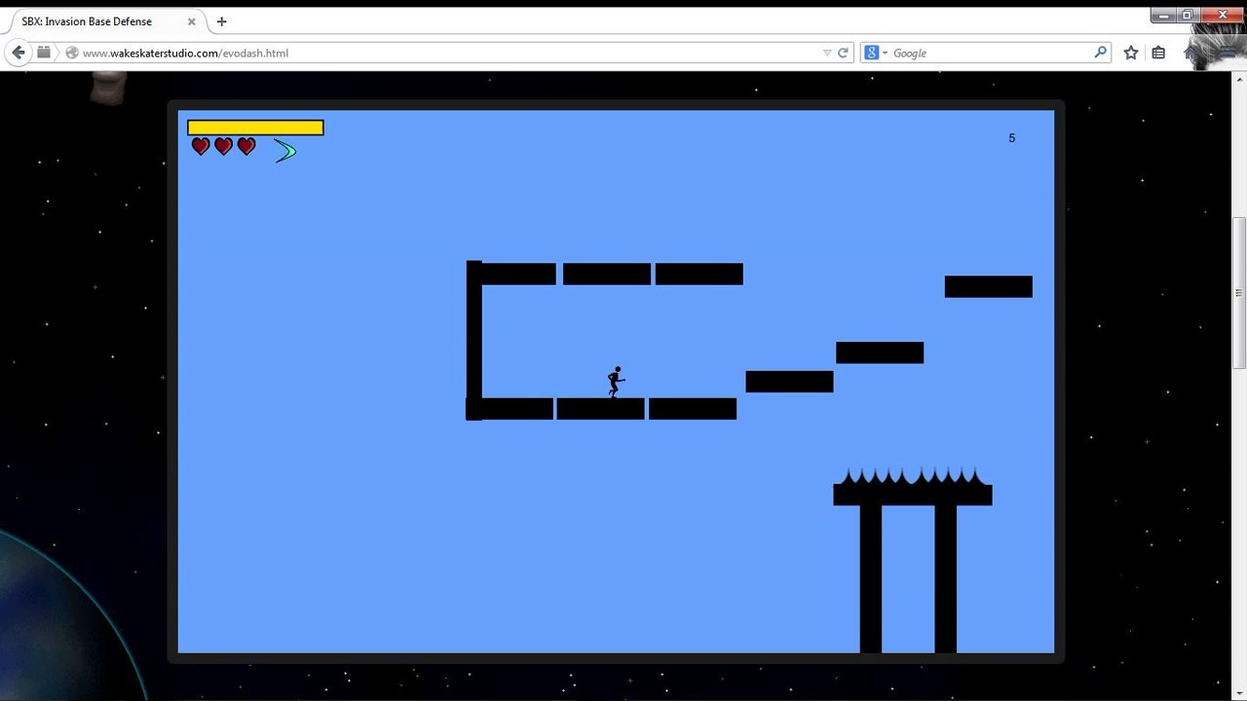Open the bookmarks list icon

[1158, 53]
